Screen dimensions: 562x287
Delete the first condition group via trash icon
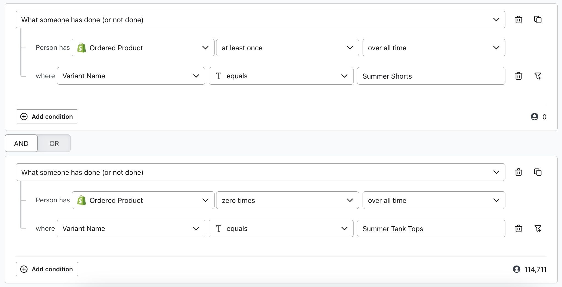[518, 20]
